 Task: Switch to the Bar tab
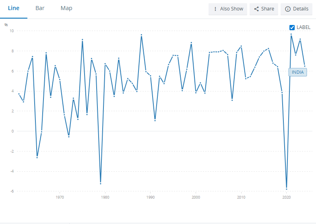click(x=40, y=8)
